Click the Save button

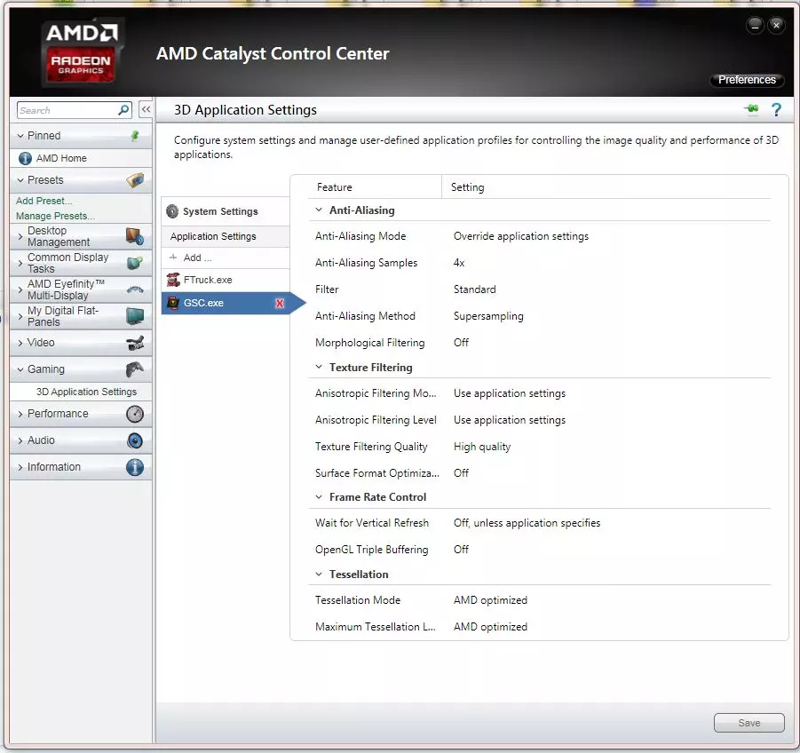pos(749,723)
